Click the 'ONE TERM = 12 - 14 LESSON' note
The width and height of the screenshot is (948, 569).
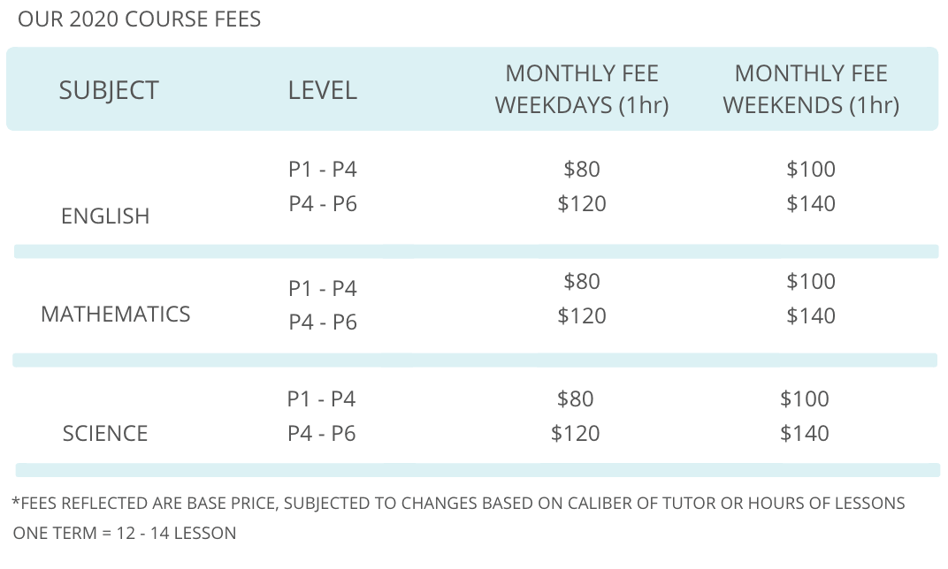125,534
